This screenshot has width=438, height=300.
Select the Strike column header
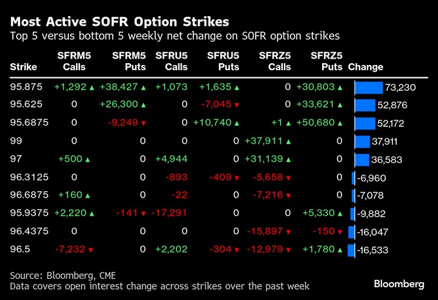24,67
